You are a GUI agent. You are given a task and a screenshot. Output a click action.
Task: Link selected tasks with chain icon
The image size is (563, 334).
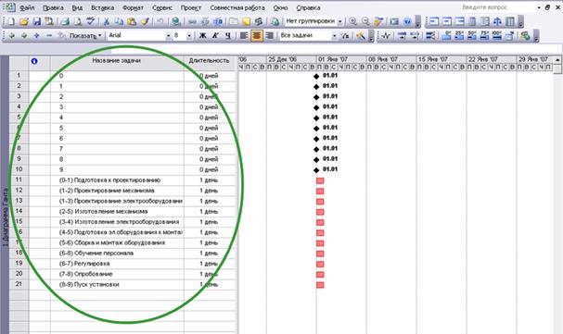tap(192, 21)
